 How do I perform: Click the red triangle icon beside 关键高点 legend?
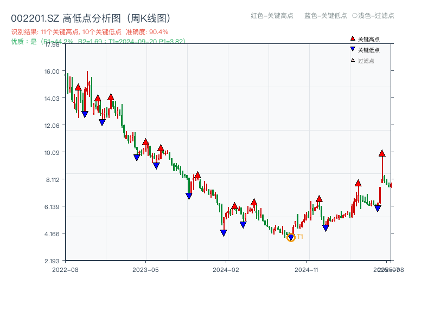point(352,38)
